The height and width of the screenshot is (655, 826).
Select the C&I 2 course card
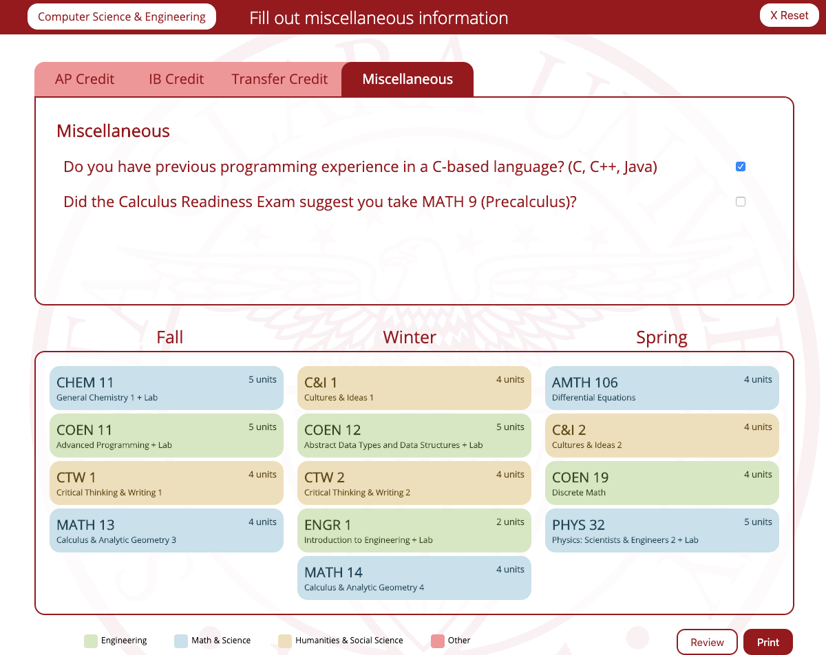coord(662,436)
